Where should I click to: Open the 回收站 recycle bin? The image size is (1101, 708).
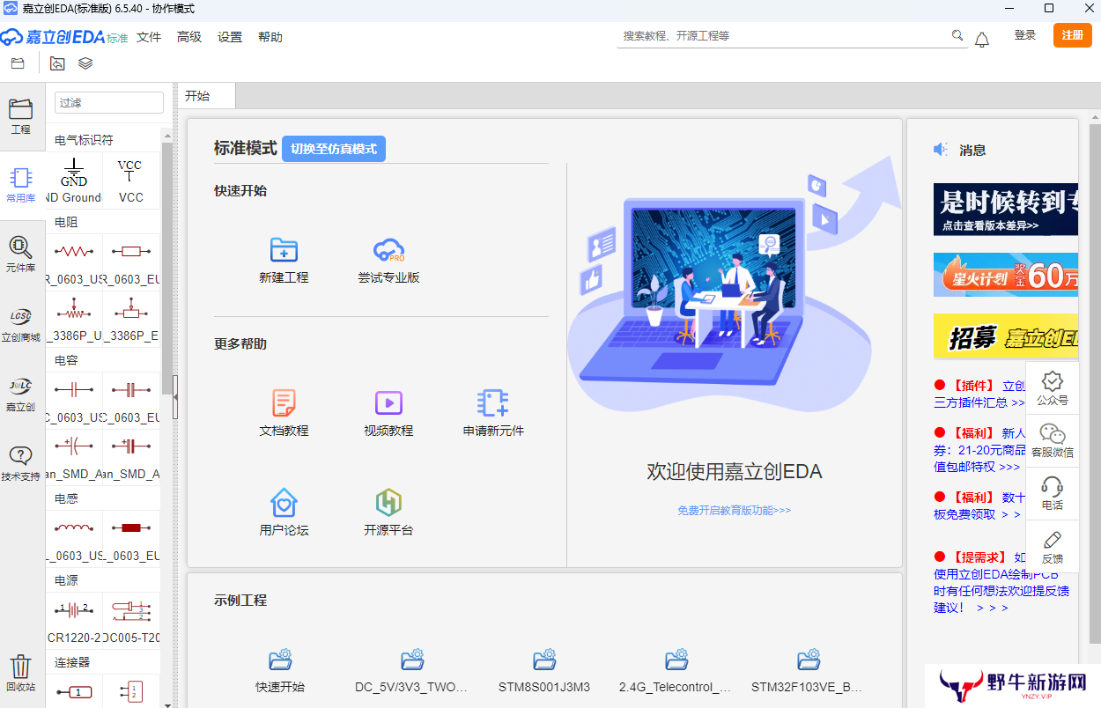pos(20,674)
